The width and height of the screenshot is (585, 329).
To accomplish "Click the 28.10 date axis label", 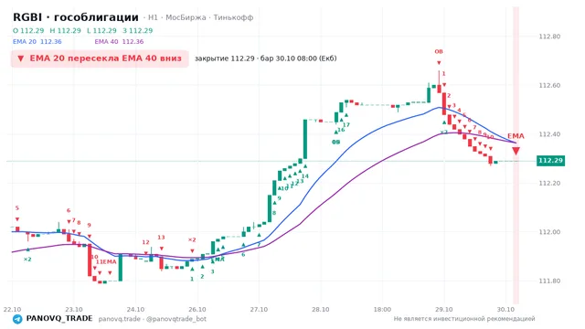I will [321, 310].
